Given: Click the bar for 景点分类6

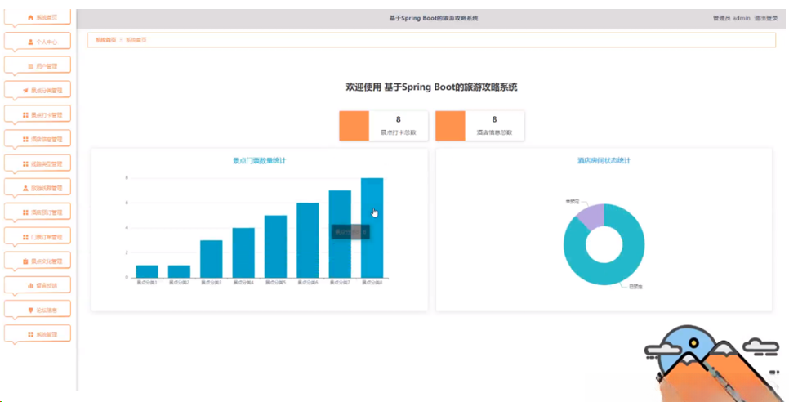Looking at the screenshot, I should [308, 240].
